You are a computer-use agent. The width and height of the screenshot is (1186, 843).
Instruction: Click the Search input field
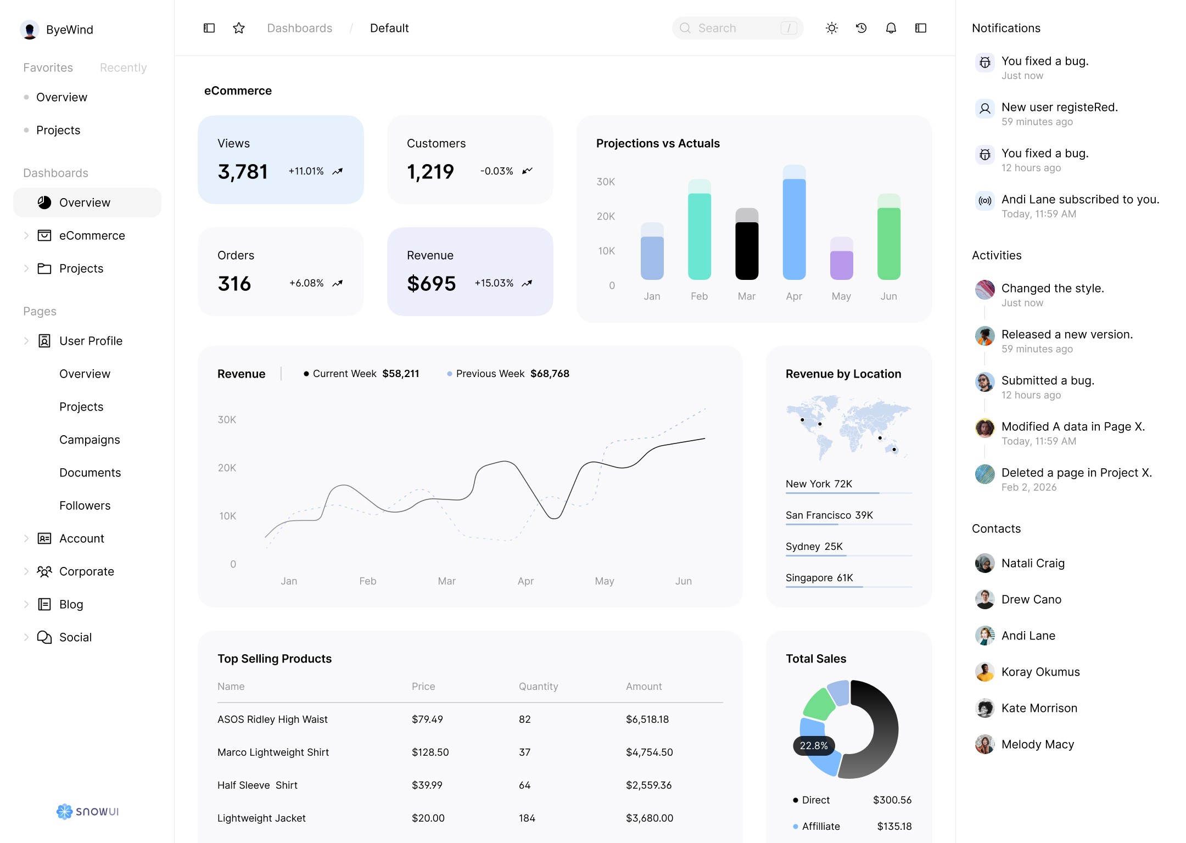click(x=736, y=28)
